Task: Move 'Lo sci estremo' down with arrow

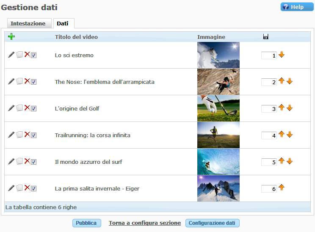Action: [282, 55]
